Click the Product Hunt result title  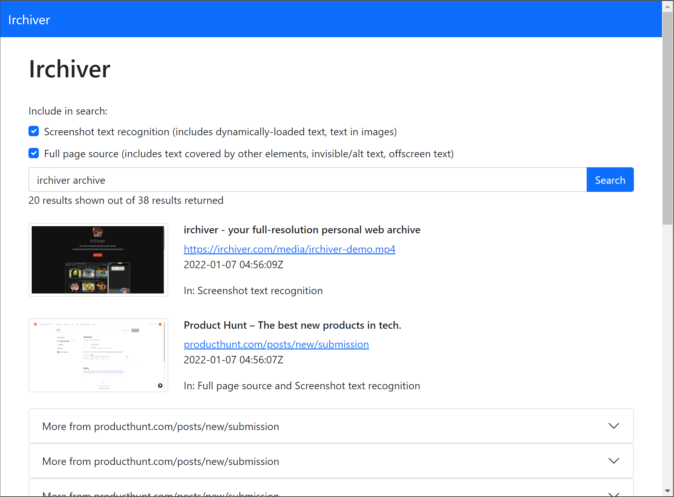292,325
